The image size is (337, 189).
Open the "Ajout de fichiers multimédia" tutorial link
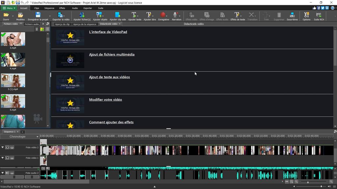112,54
